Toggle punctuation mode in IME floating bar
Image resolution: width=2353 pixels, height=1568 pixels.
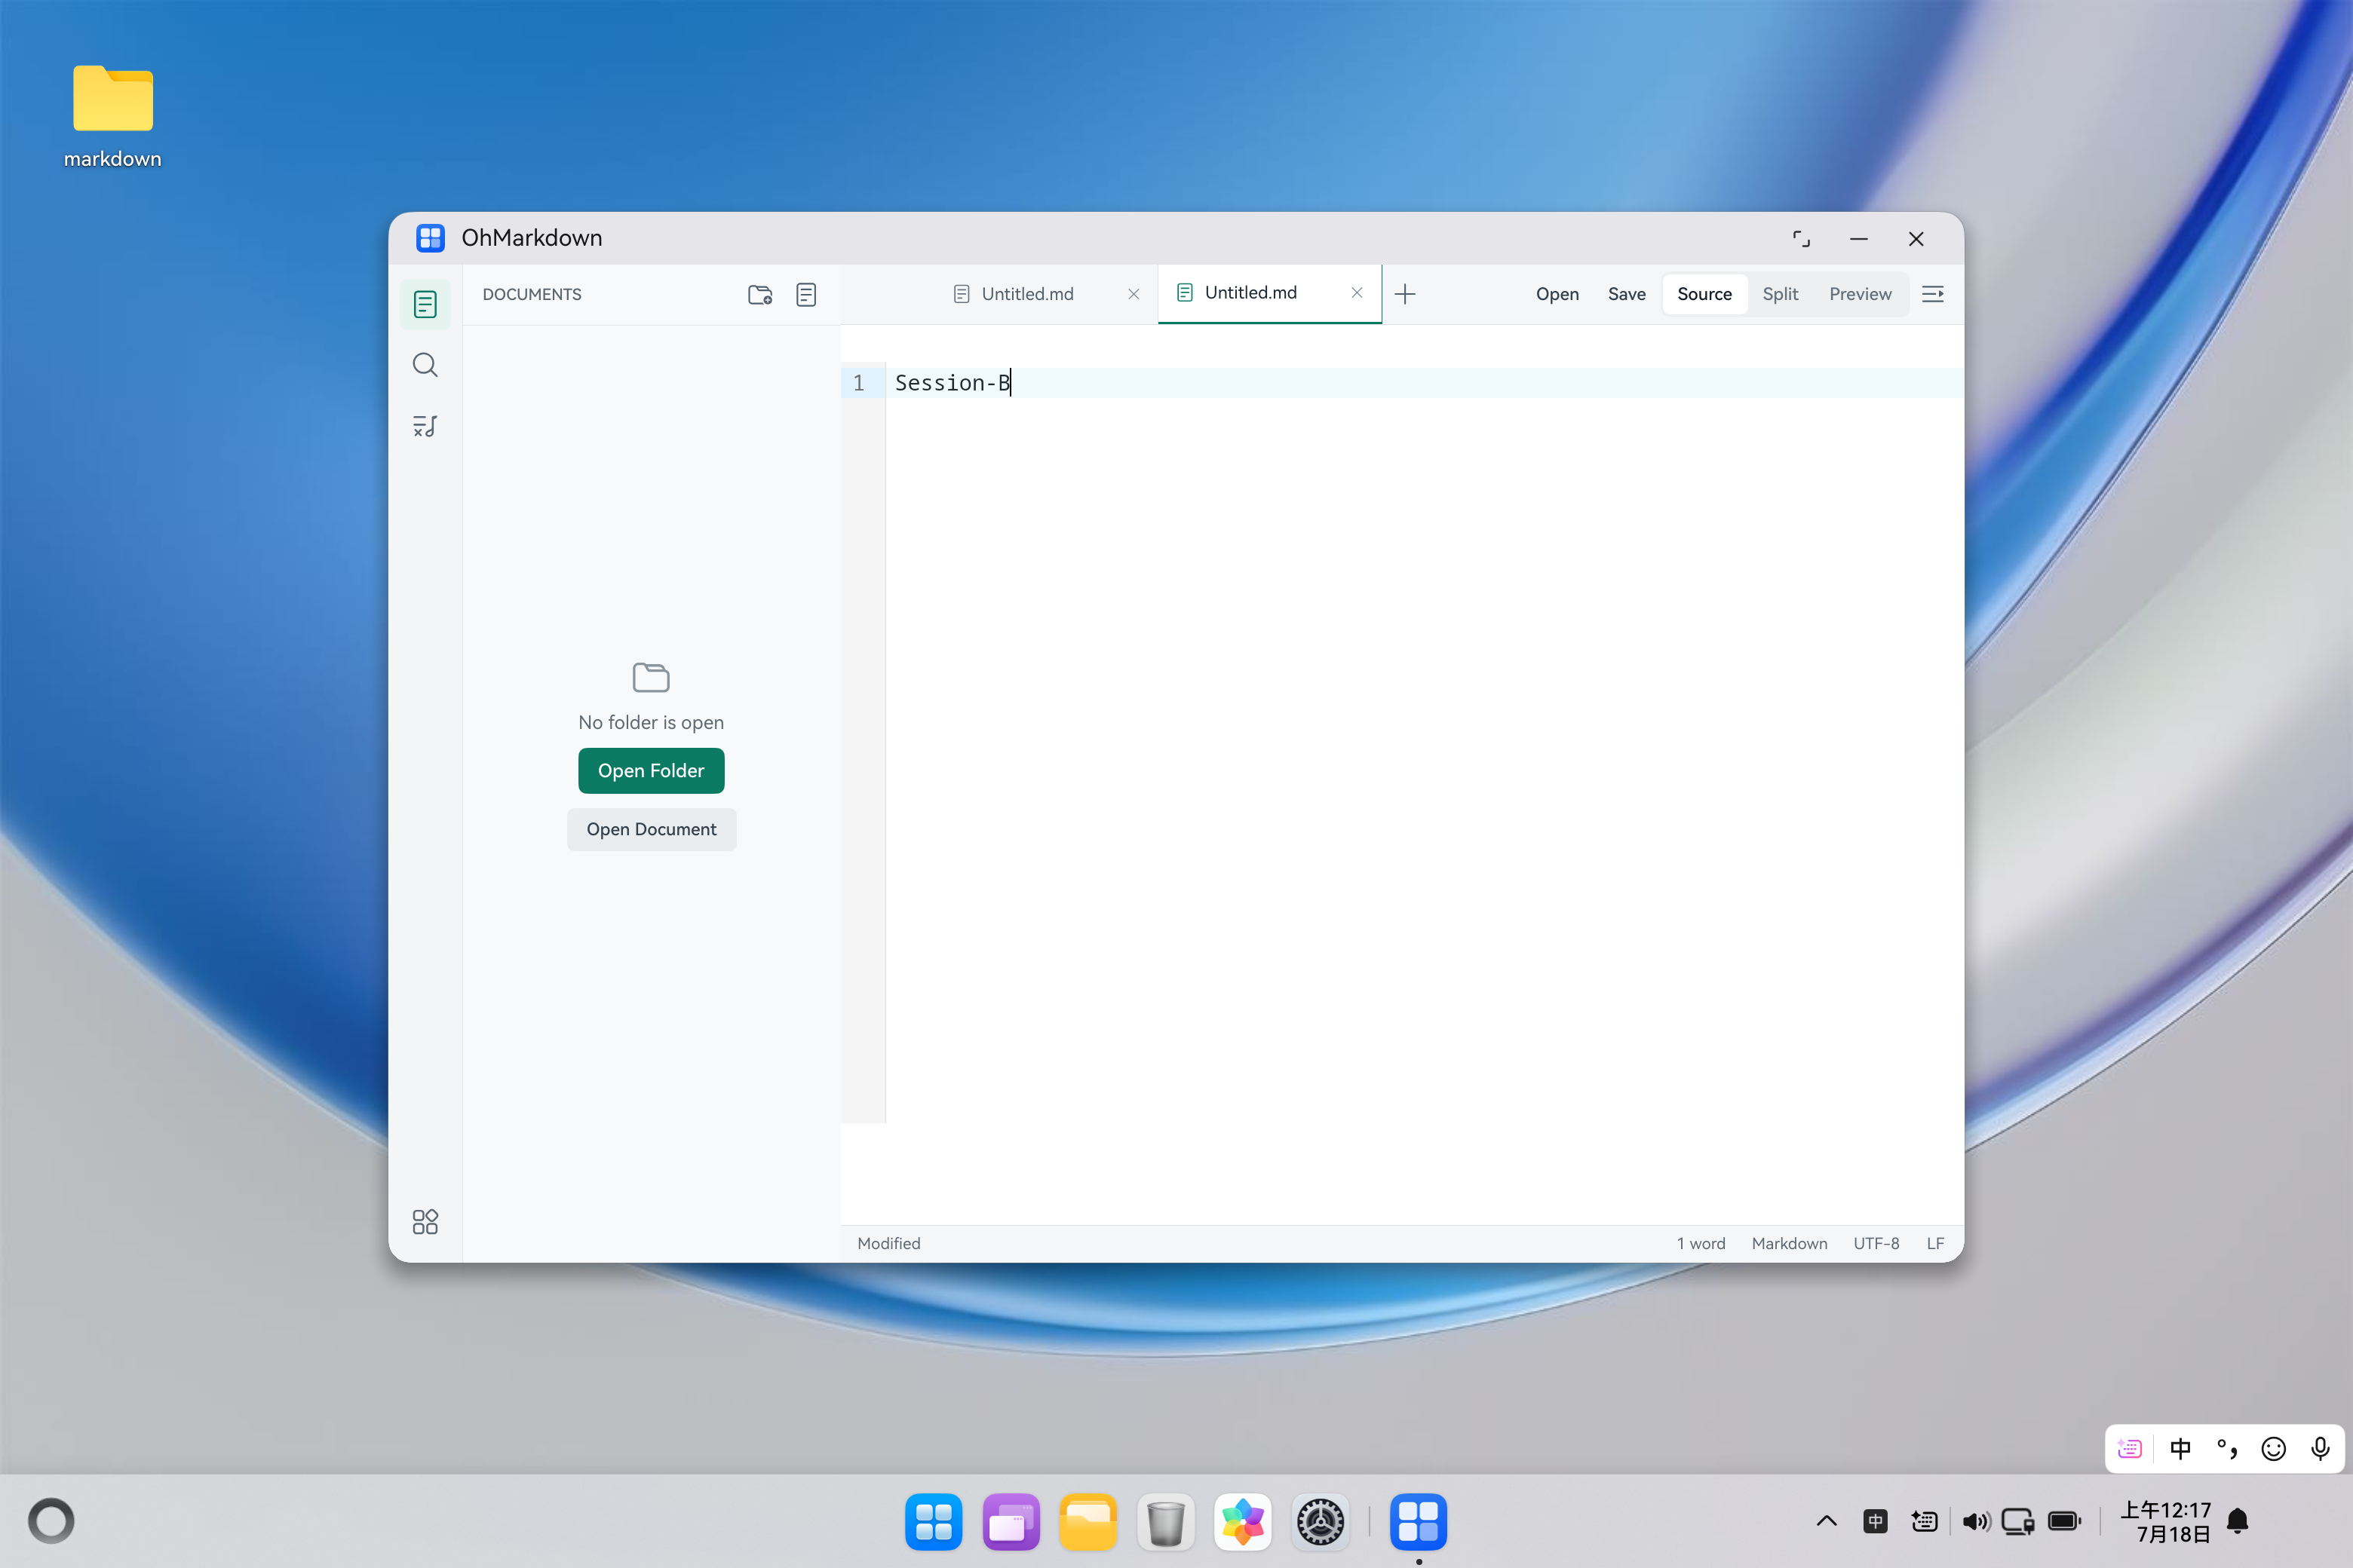point(2227,1449)
